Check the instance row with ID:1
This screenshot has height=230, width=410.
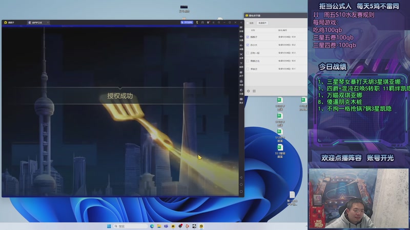(x=248, y=69)
